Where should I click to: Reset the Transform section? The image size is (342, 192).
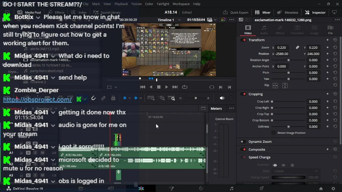(x=335, y=40)
